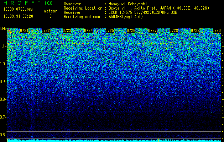Click the 0.7 frequency axis label
Image resolution: width=224 pixels, height=142 pixels.
pyautogui.click(x=3, y=117)
